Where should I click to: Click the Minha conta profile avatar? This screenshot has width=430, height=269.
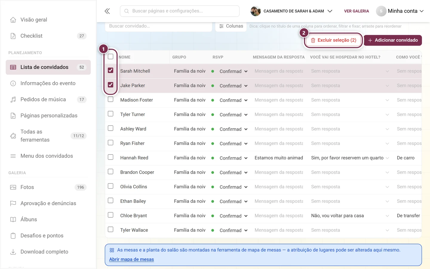(381, 11)
